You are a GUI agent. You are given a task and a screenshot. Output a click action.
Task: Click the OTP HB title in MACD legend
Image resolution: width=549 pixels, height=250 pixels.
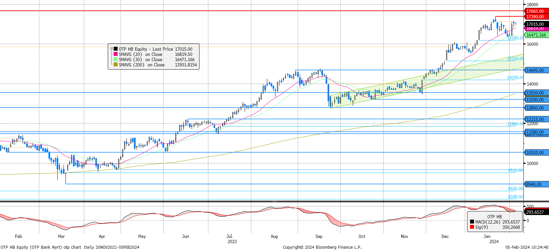coord(494,217)
